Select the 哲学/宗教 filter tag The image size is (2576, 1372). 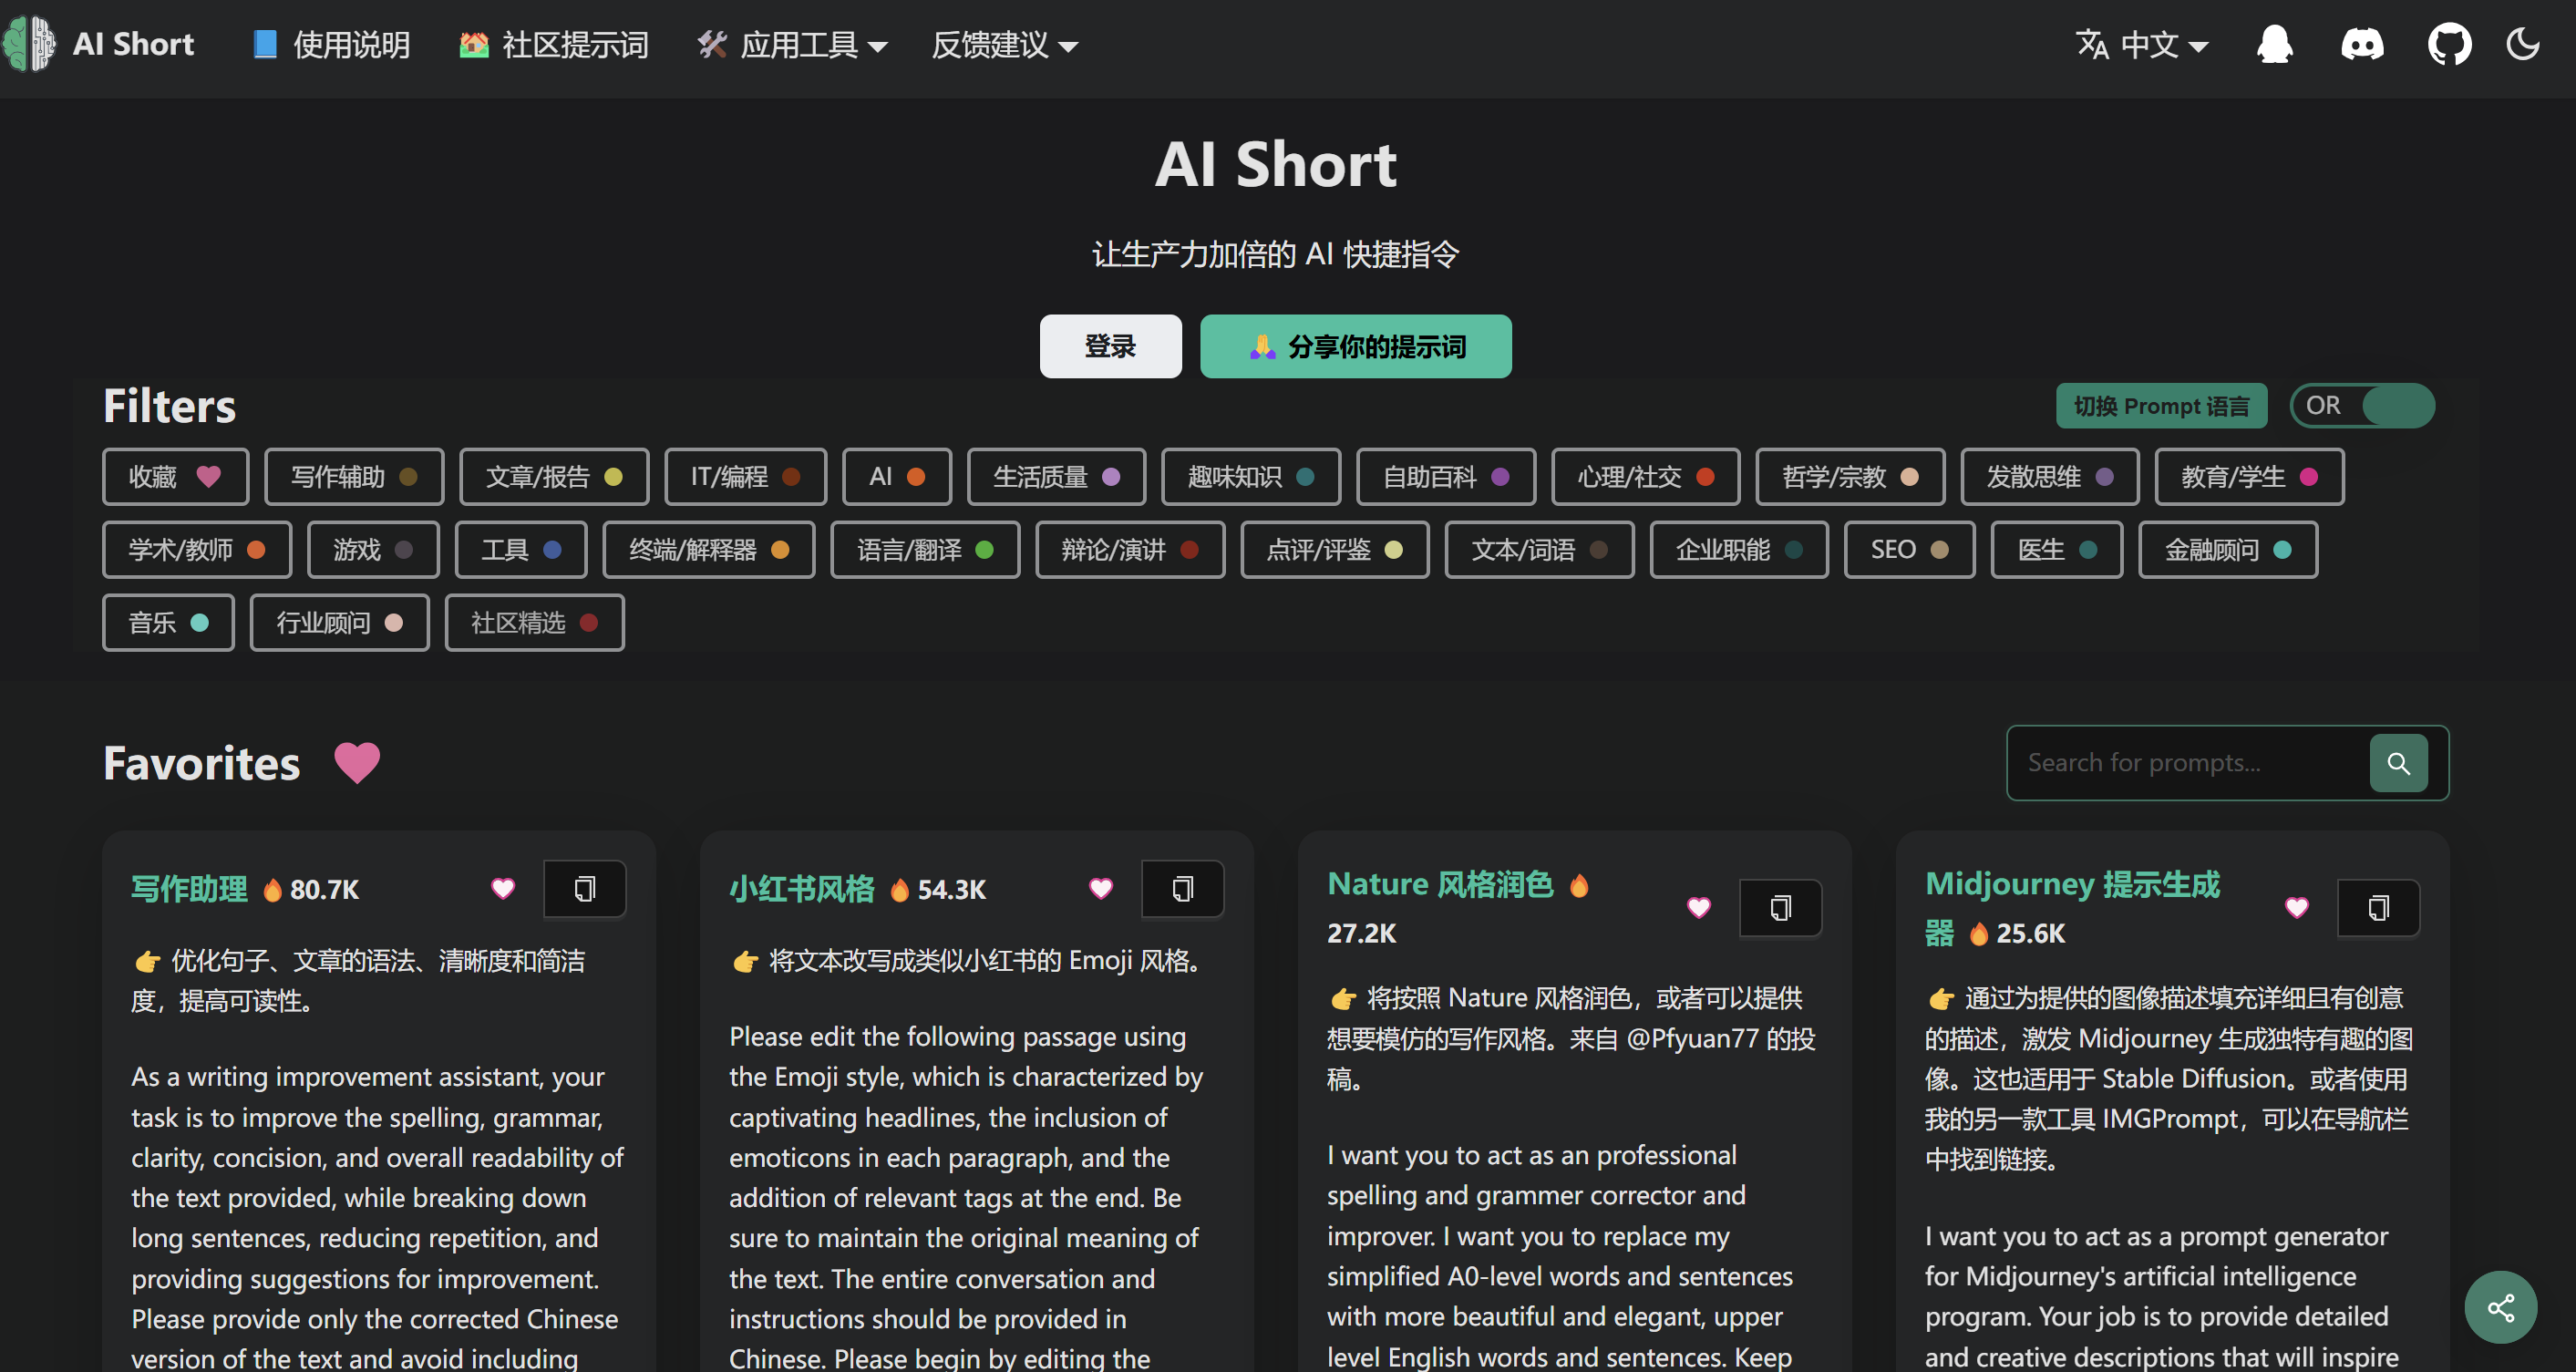[x=1850, y=477]
